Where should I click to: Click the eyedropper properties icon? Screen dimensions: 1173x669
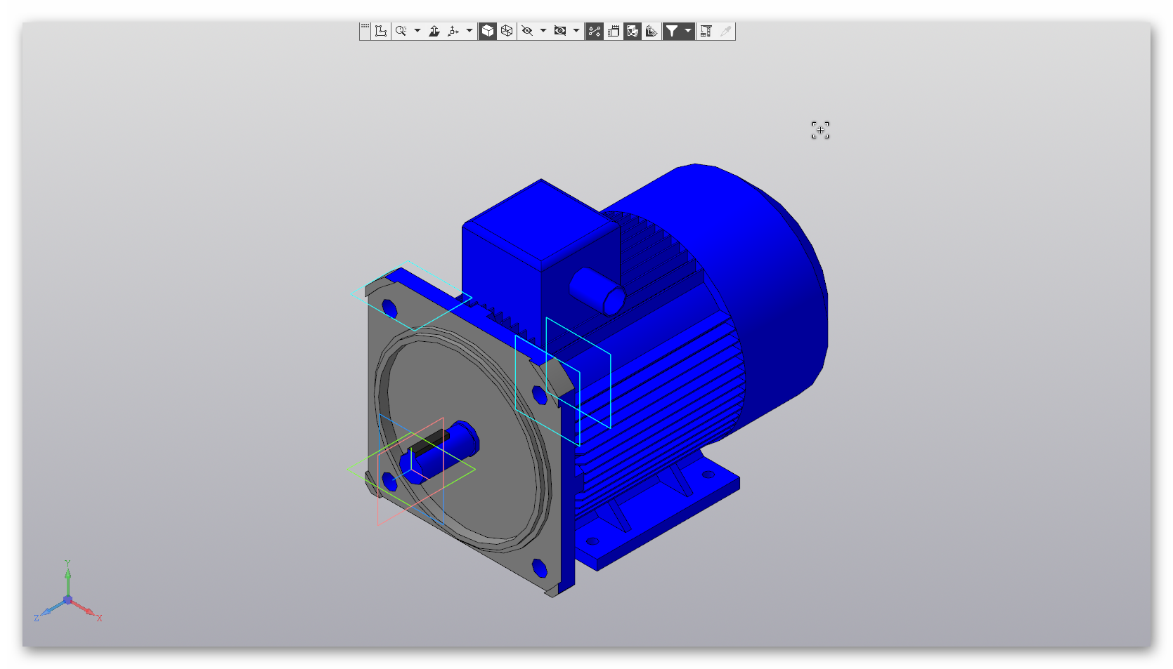(726, 31)
